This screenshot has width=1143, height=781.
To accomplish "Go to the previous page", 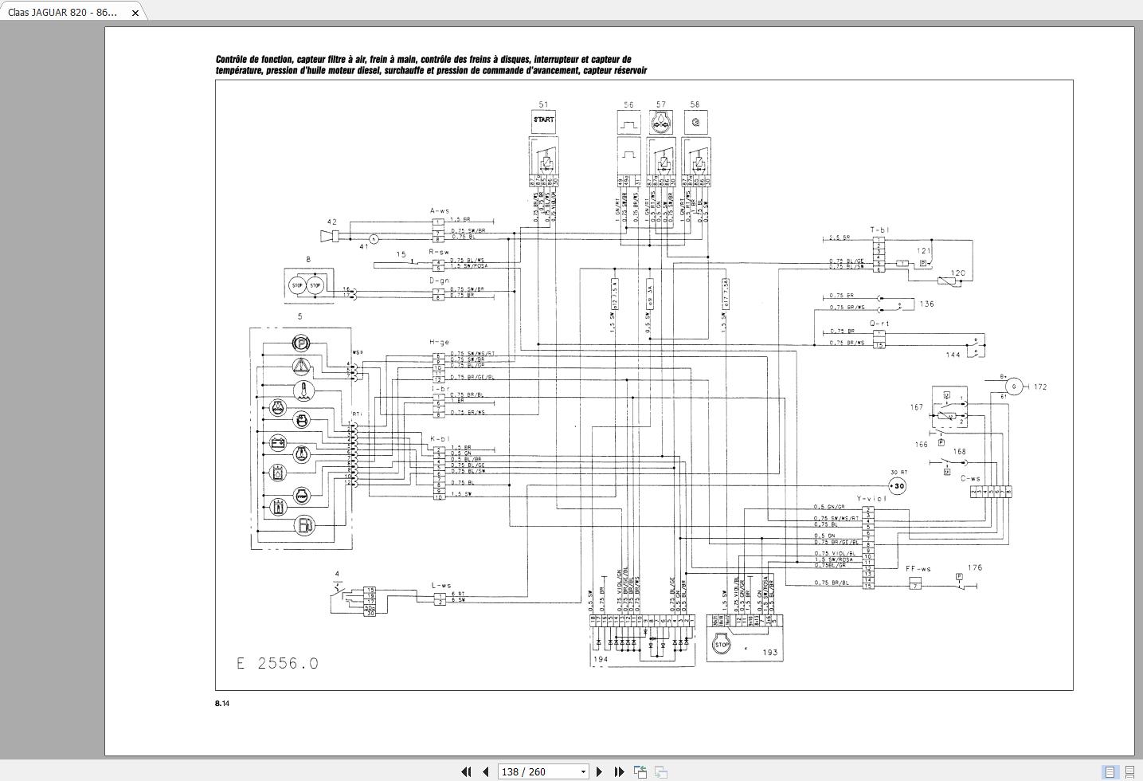I will pyautogui.click(x=486, y=771).
